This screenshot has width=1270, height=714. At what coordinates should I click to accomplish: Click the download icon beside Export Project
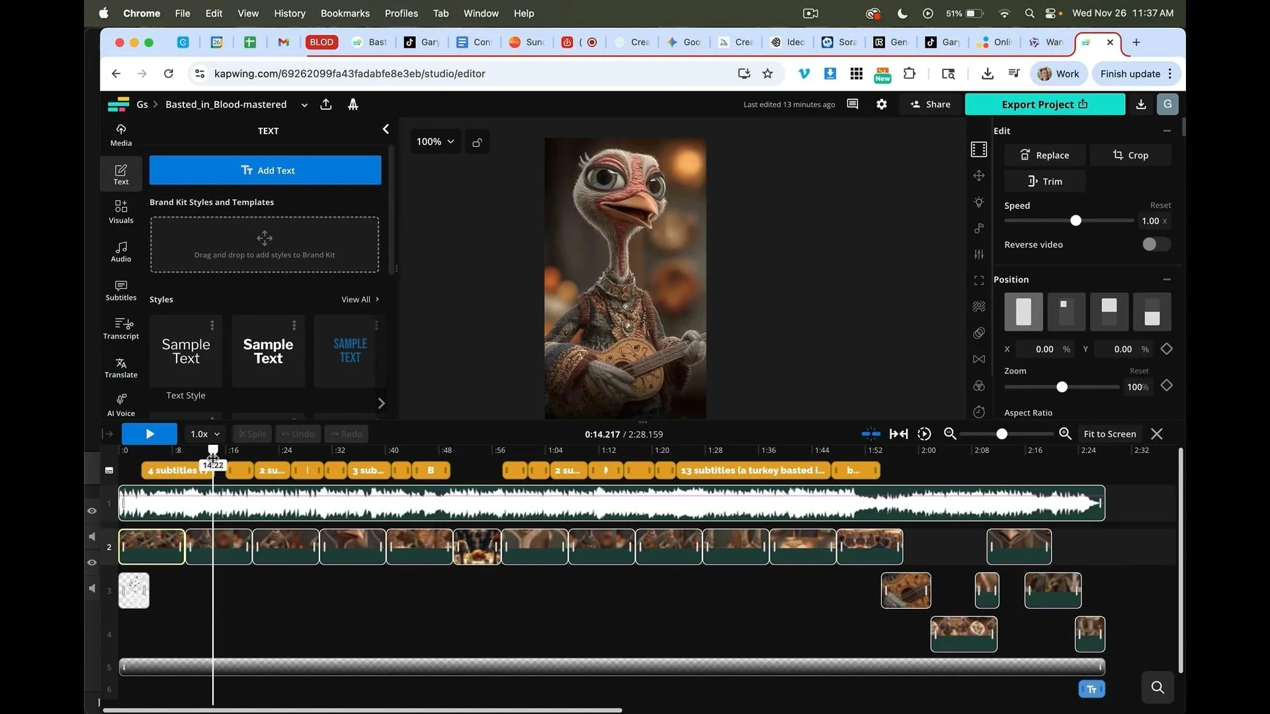(x=1141, y=104)
